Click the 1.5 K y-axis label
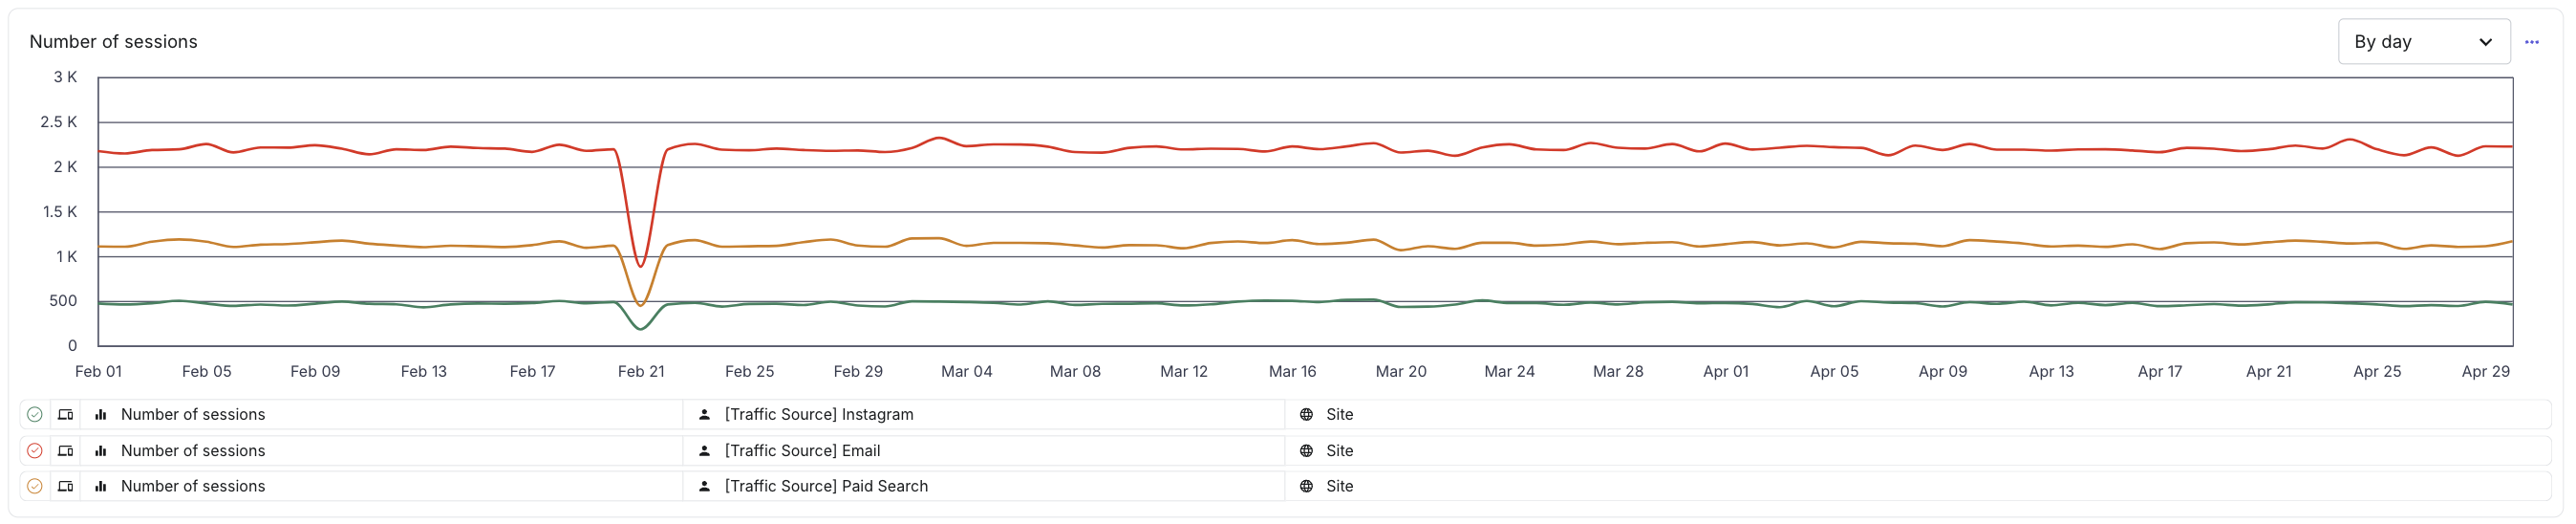The image size is (2576, 524). pyautogui.click(x=59, y=212)
